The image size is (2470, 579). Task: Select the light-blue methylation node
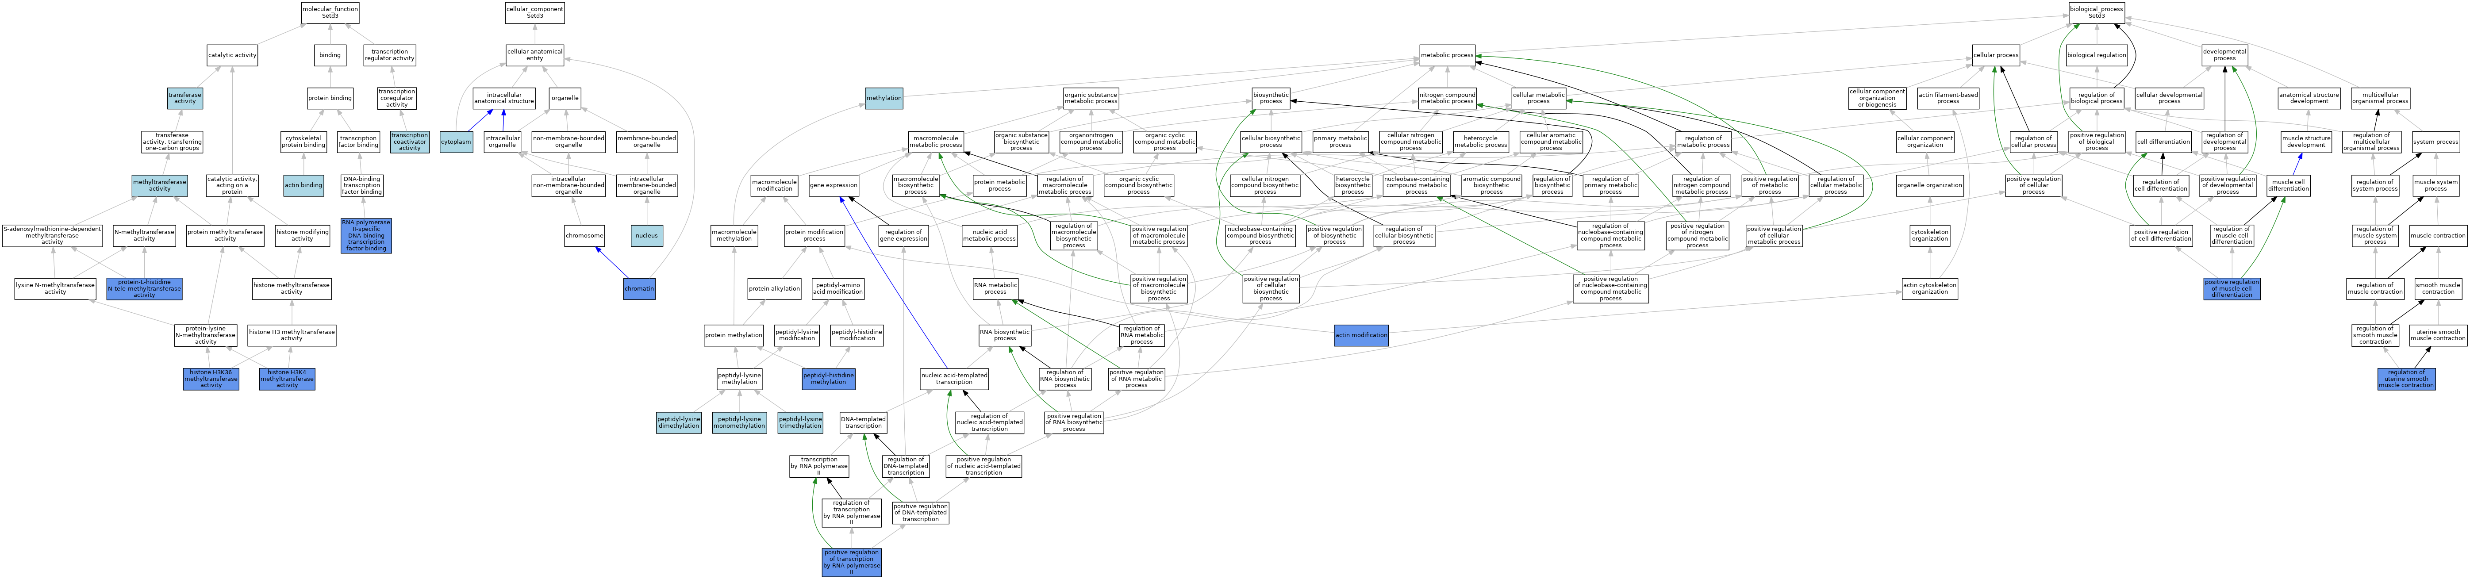pos(884,98)
